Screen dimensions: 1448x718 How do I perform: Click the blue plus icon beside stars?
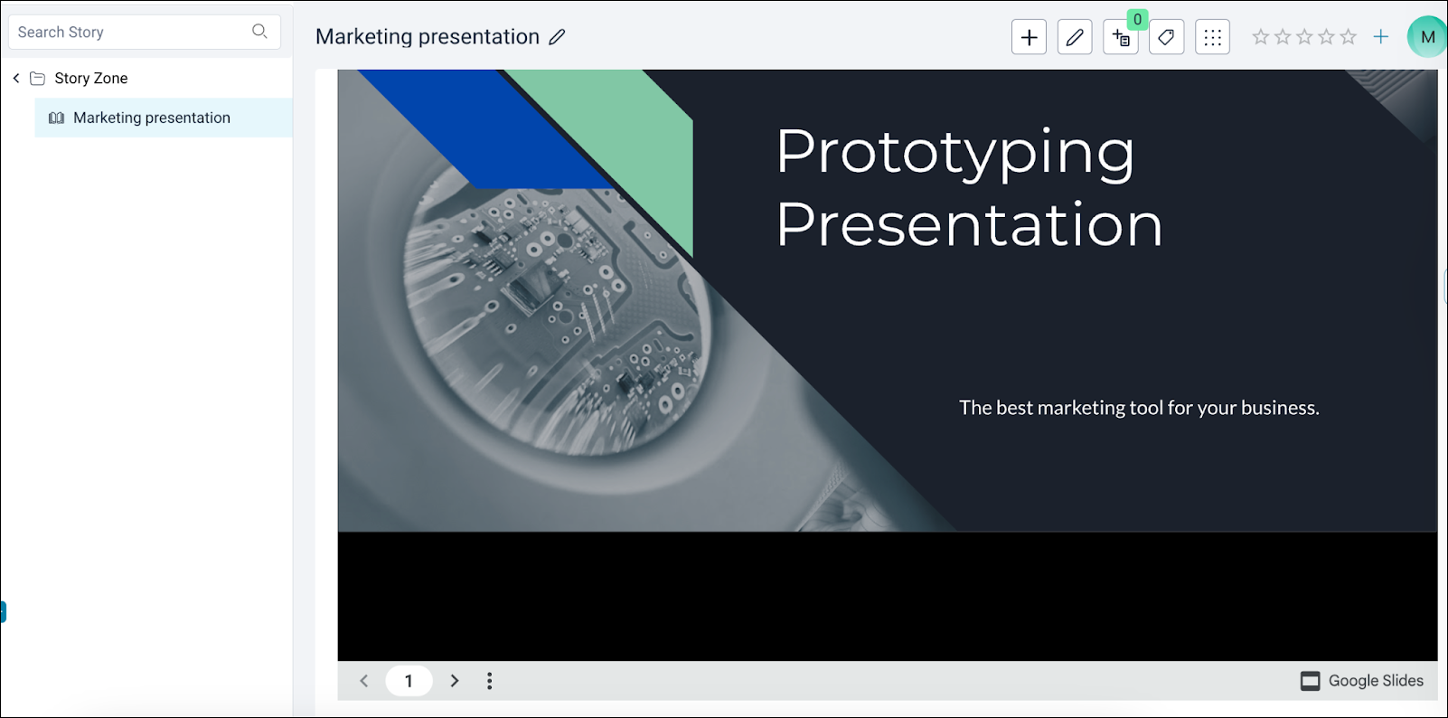pos(1380,37)
